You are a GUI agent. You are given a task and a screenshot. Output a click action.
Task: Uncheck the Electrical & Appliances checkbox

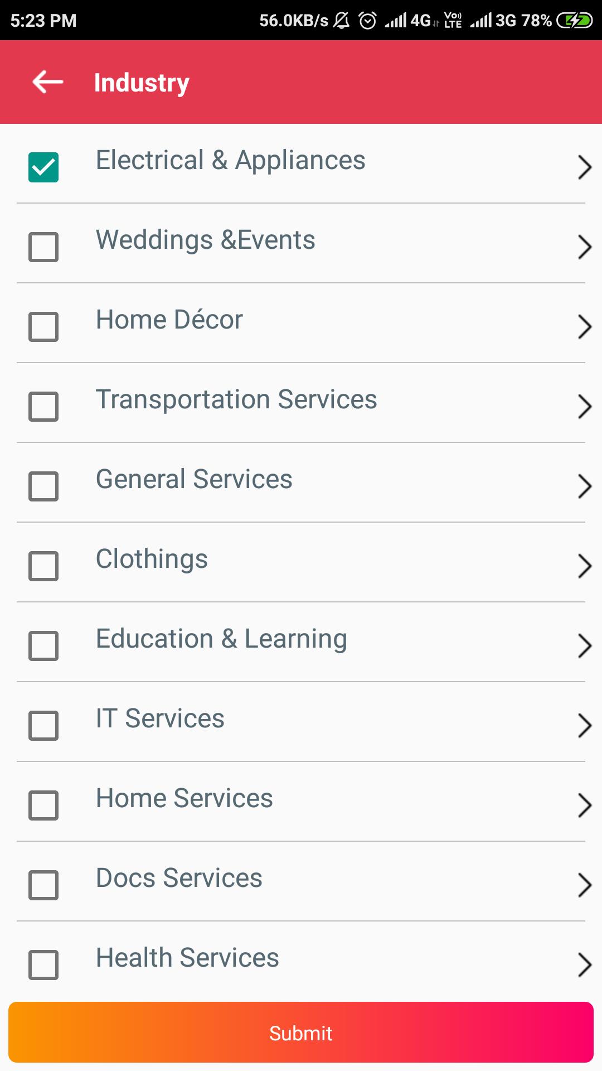[x=43, y=167]
